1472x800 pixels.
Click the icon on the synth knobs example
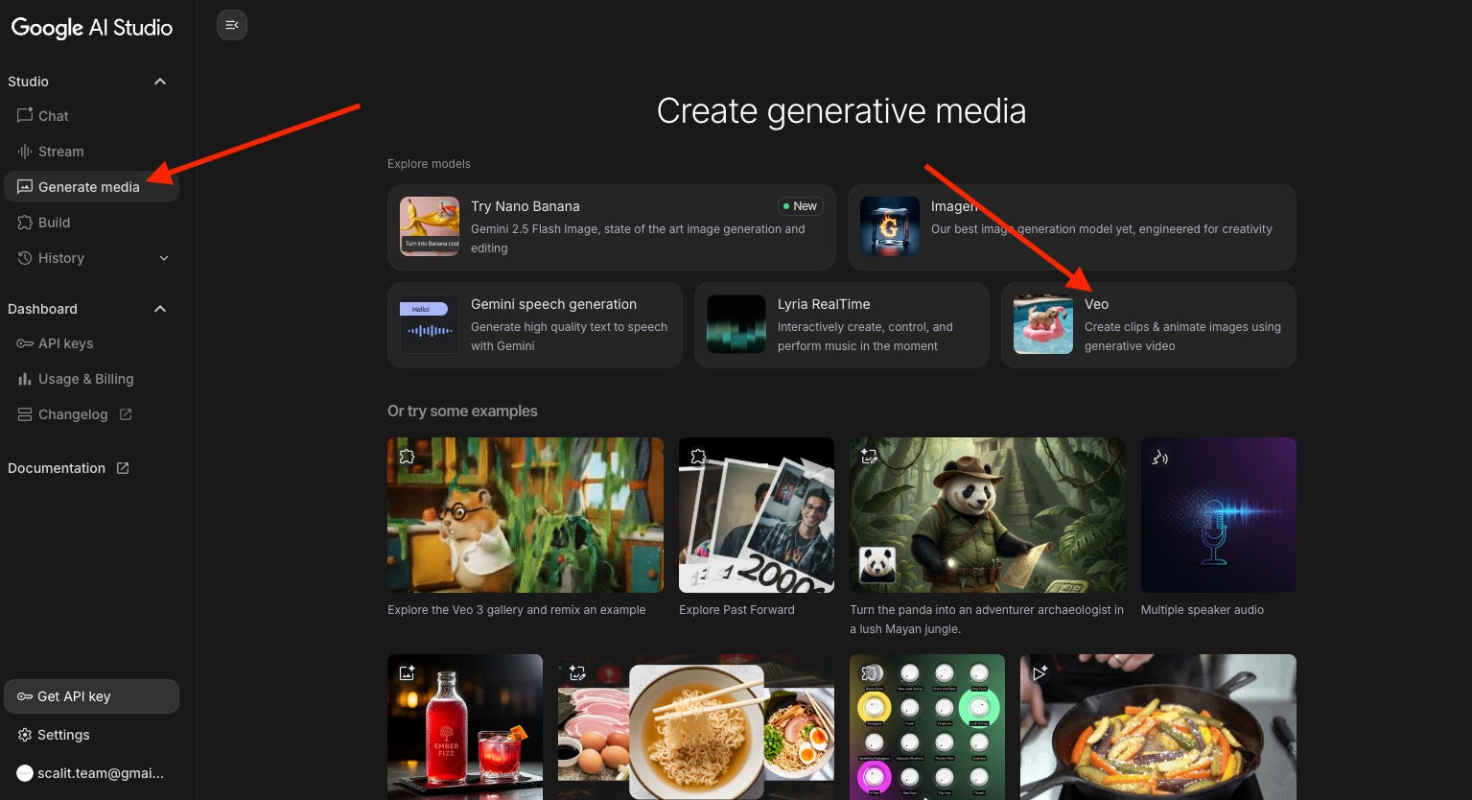pos(871,673)
